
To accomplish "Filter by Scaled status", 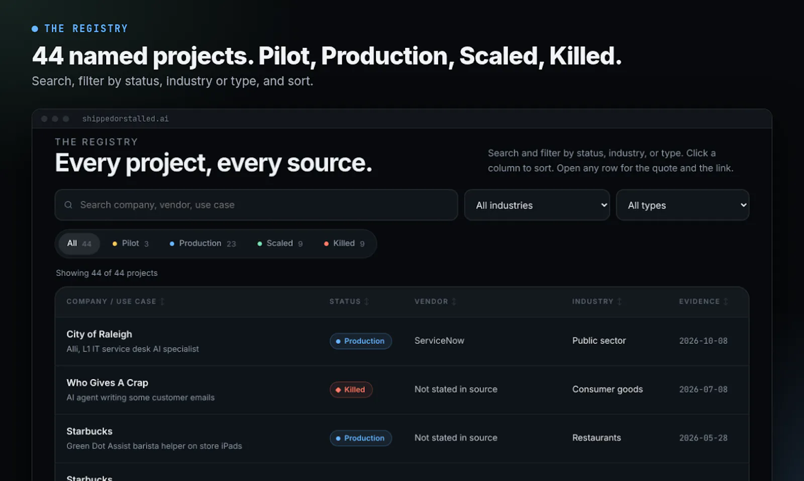I will 280,244.
